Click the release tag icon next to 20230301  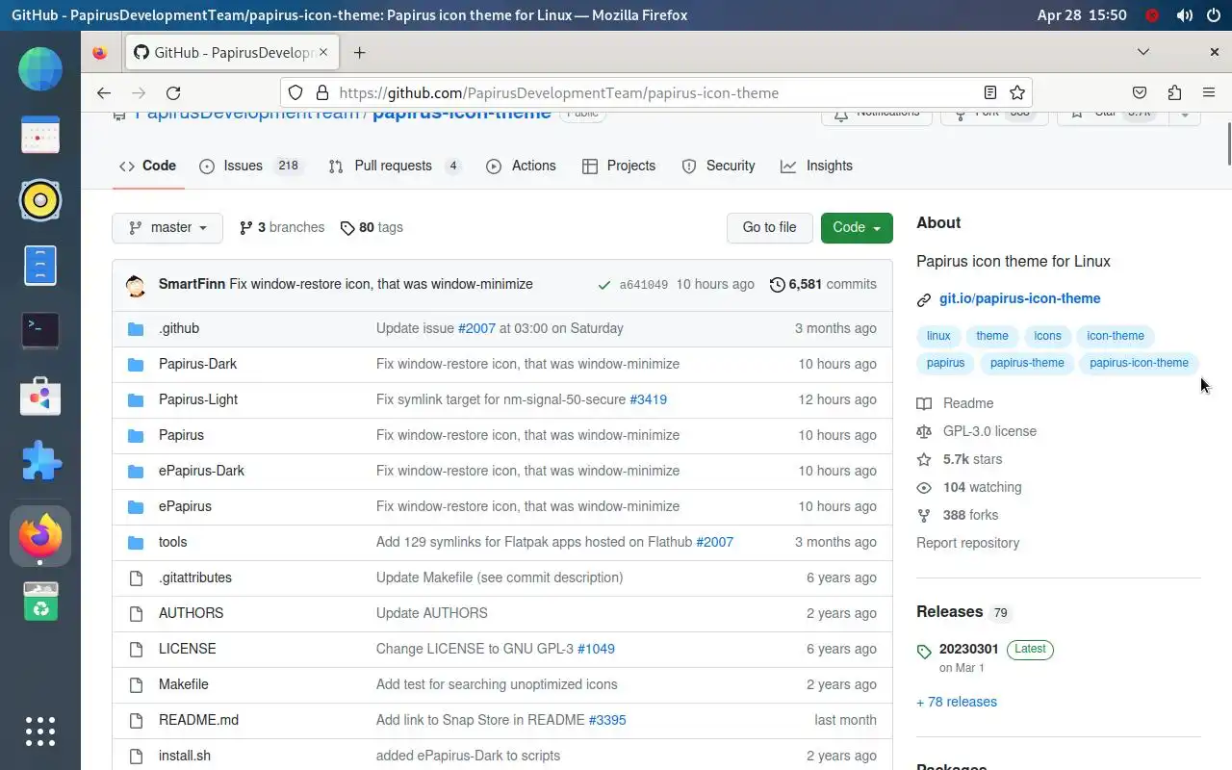pyautogui.click(x=924, y=652)
